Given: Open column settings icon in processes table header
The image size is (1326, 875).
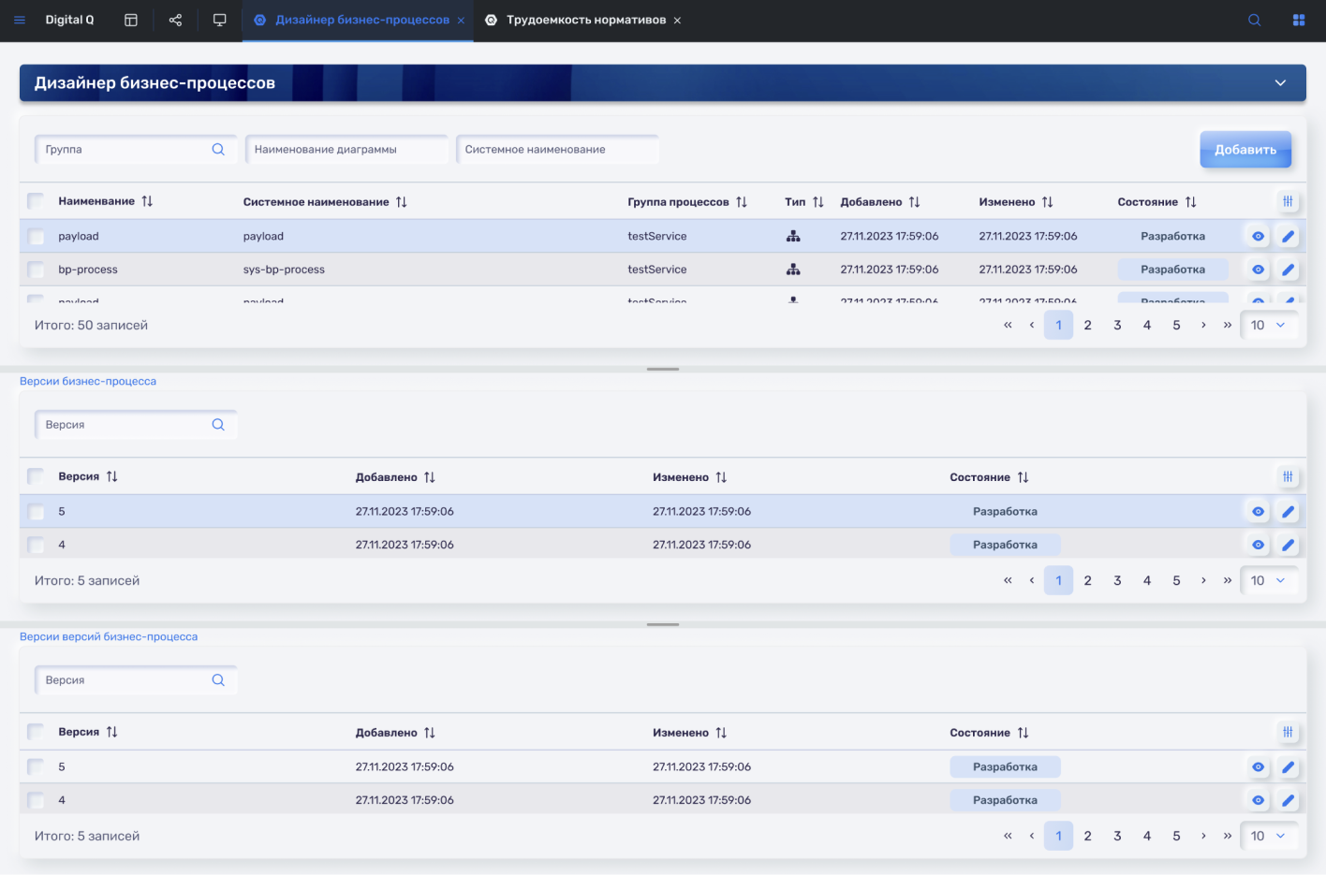Looking at the screenshot, I should tap(1288, 201).
